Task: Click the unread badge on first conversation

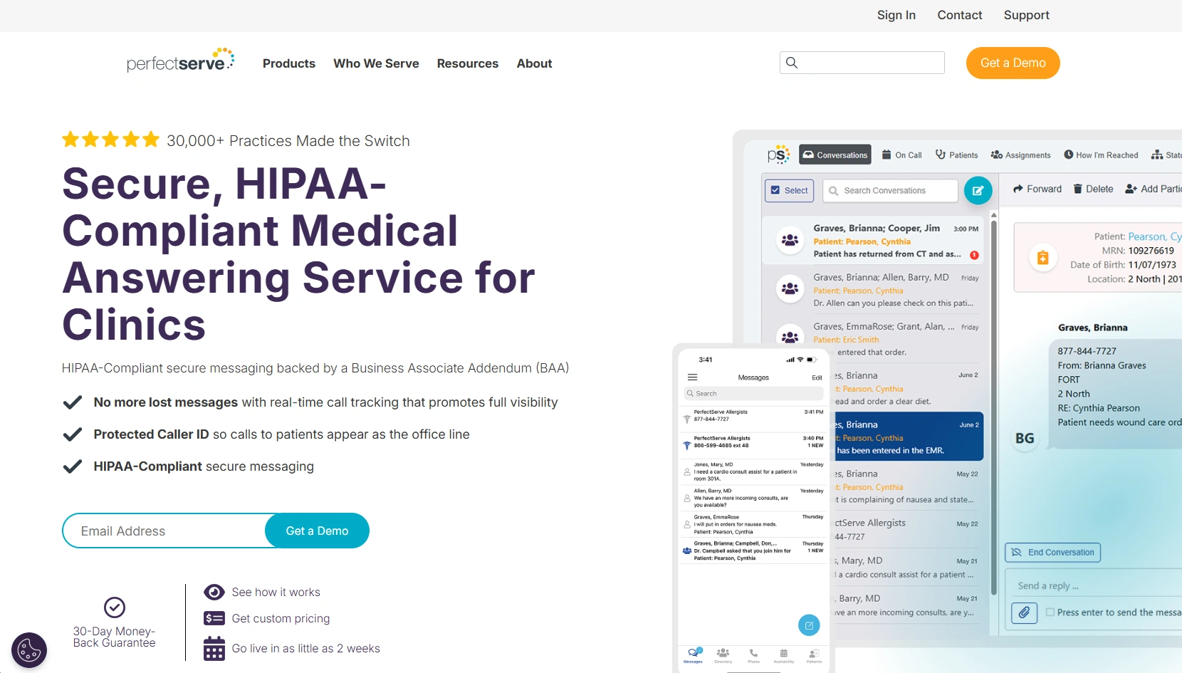Action: (x=974, y=255)
